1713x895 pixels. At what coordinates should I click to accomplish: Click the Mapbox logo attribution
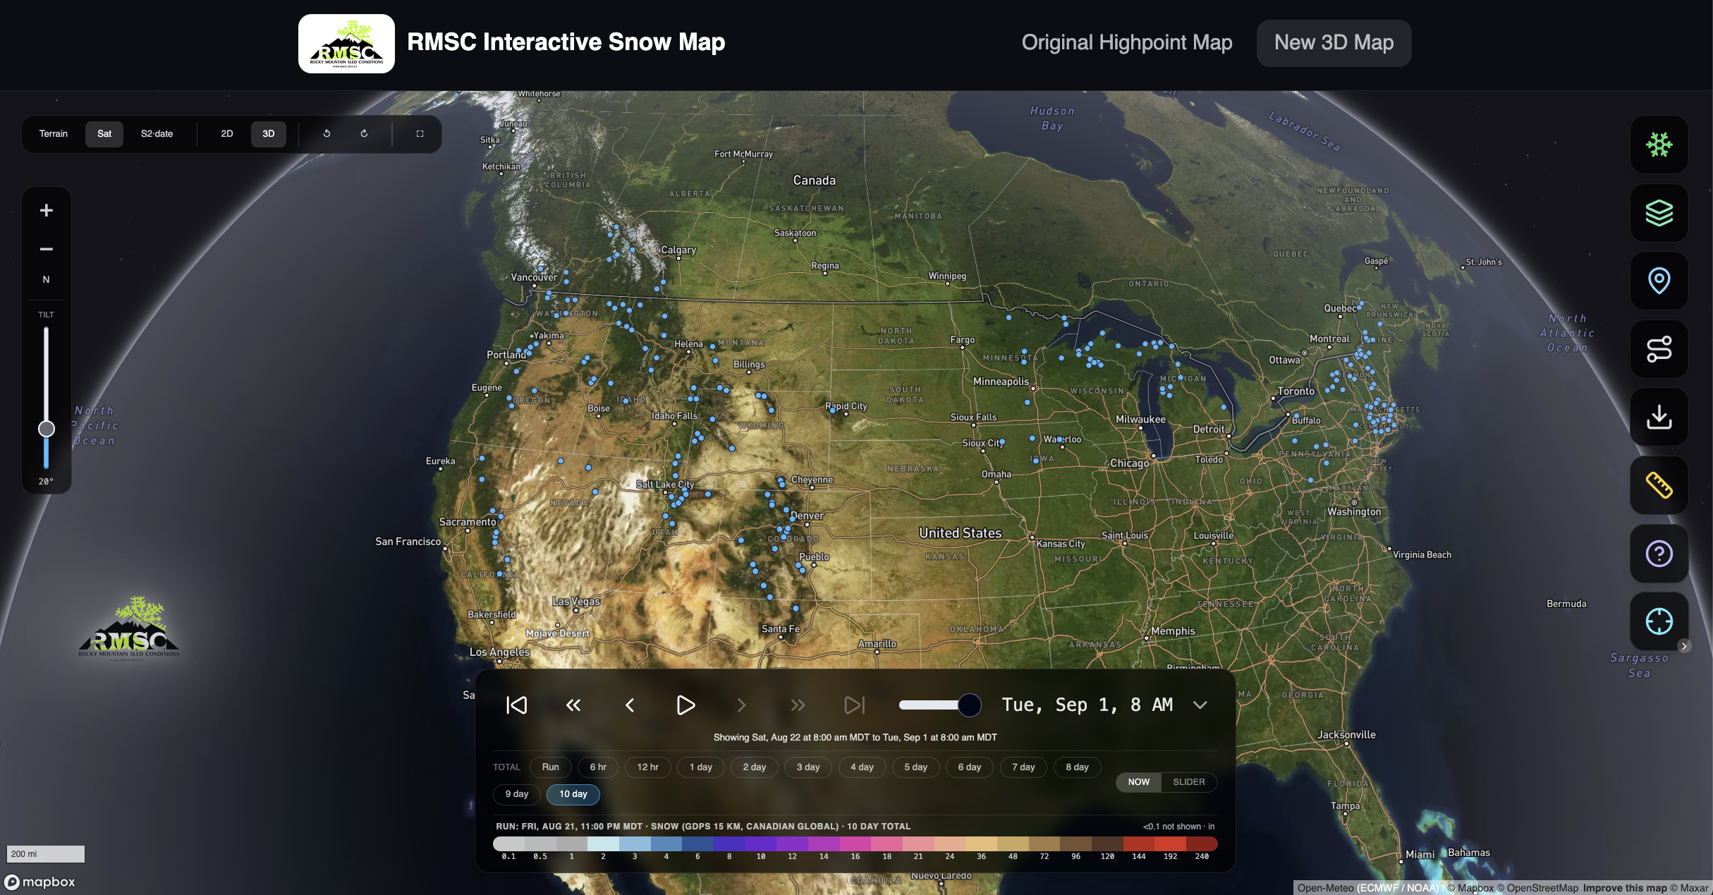(40, 882)
